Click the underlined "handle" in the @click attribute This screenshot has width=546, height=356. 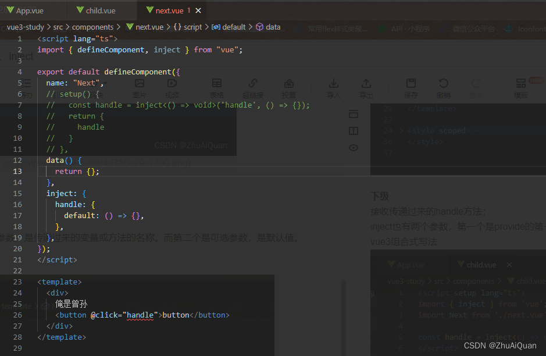[x=140, y=315]
